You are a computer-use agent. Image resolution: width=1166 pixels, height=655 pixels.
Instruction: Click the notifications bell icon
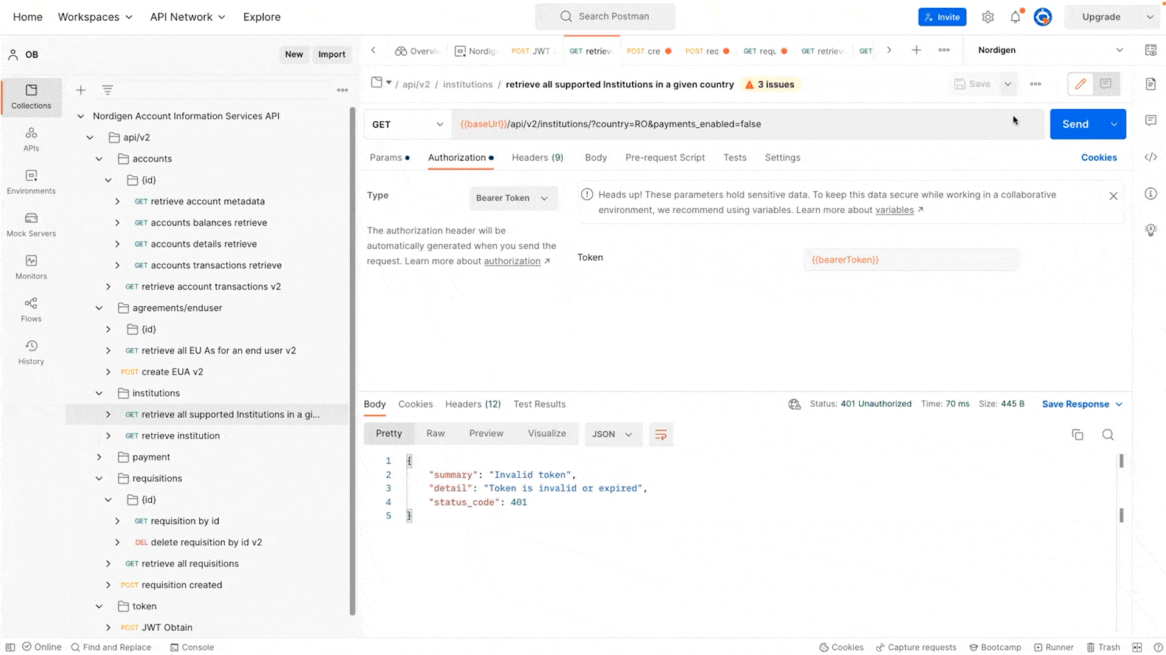point(1015,17)
